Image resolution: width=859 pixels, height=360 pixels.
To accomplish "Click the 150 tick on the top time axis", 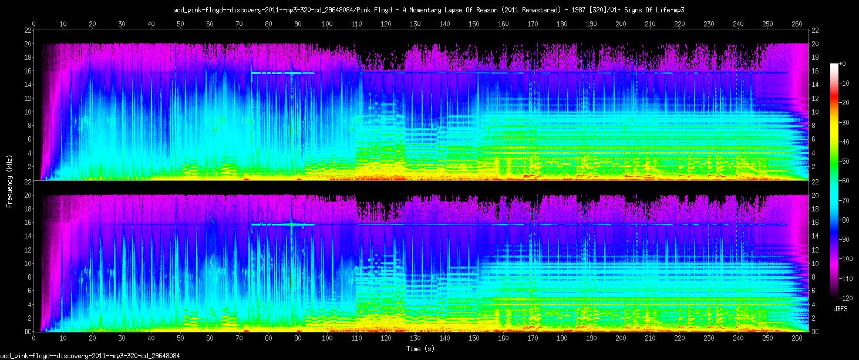I will pos(474,24).
